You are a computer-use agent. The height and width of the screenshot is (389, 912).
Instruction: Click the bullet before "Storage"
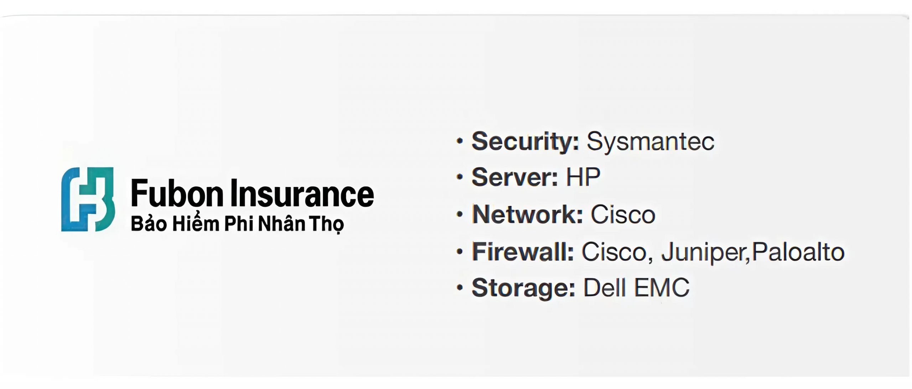[460, 287]
